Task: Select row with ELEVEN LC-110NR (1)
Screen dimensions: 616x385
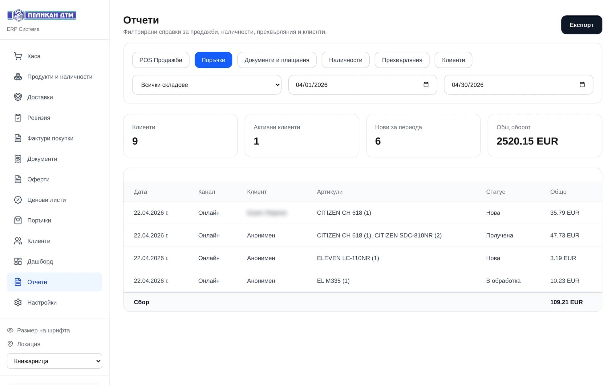Action: point(363,258)
